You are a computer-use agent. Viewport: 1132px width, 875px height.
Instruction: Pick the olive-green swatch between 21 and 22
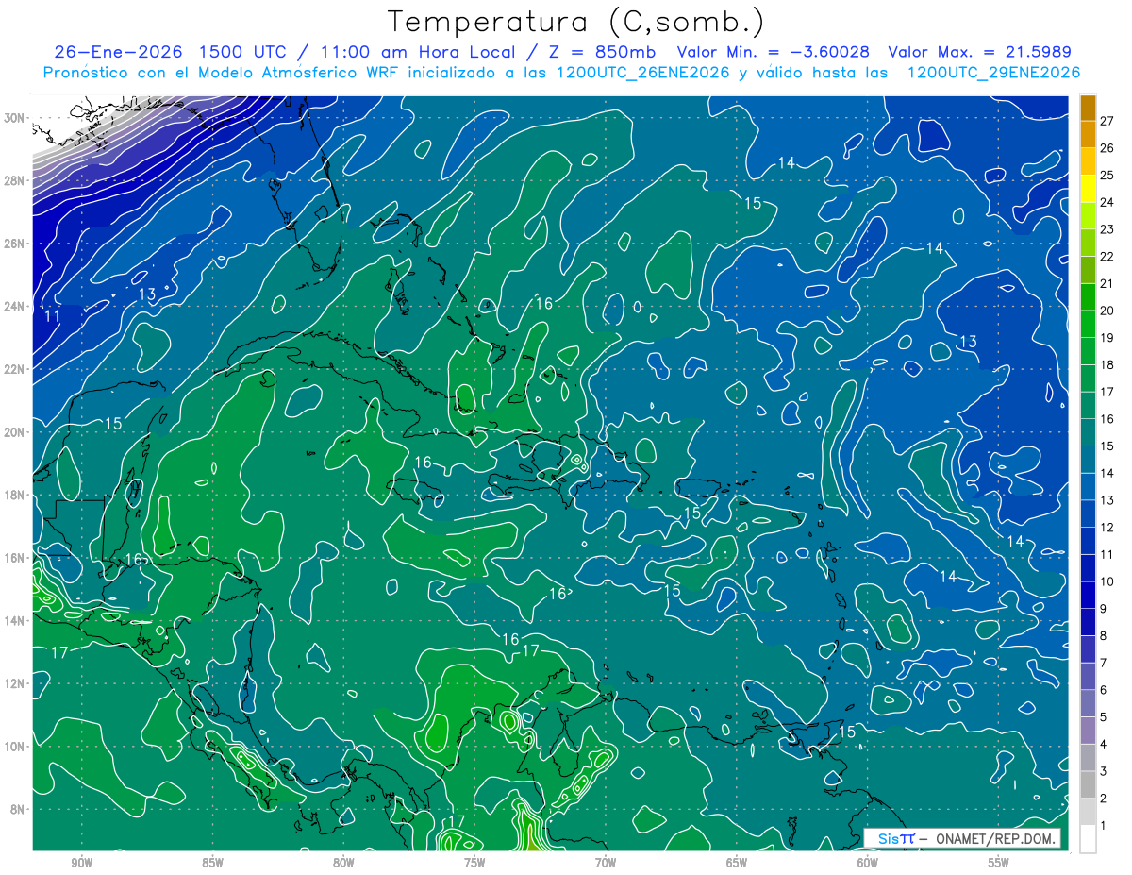point(1088,269)
